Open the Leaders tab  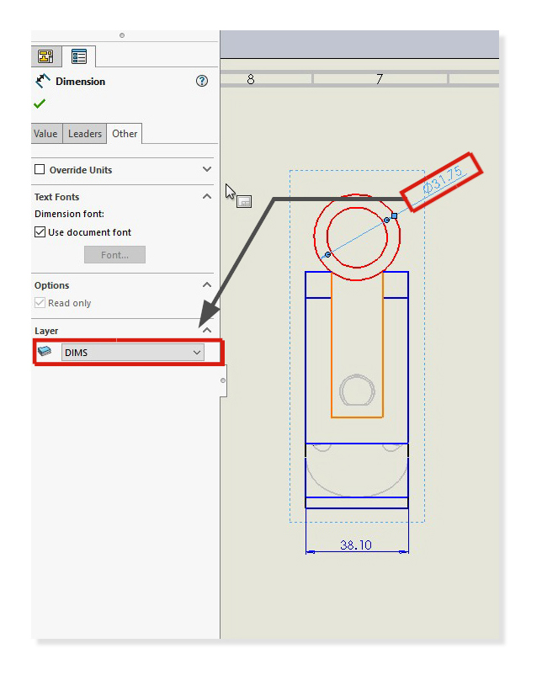point(84,134)
